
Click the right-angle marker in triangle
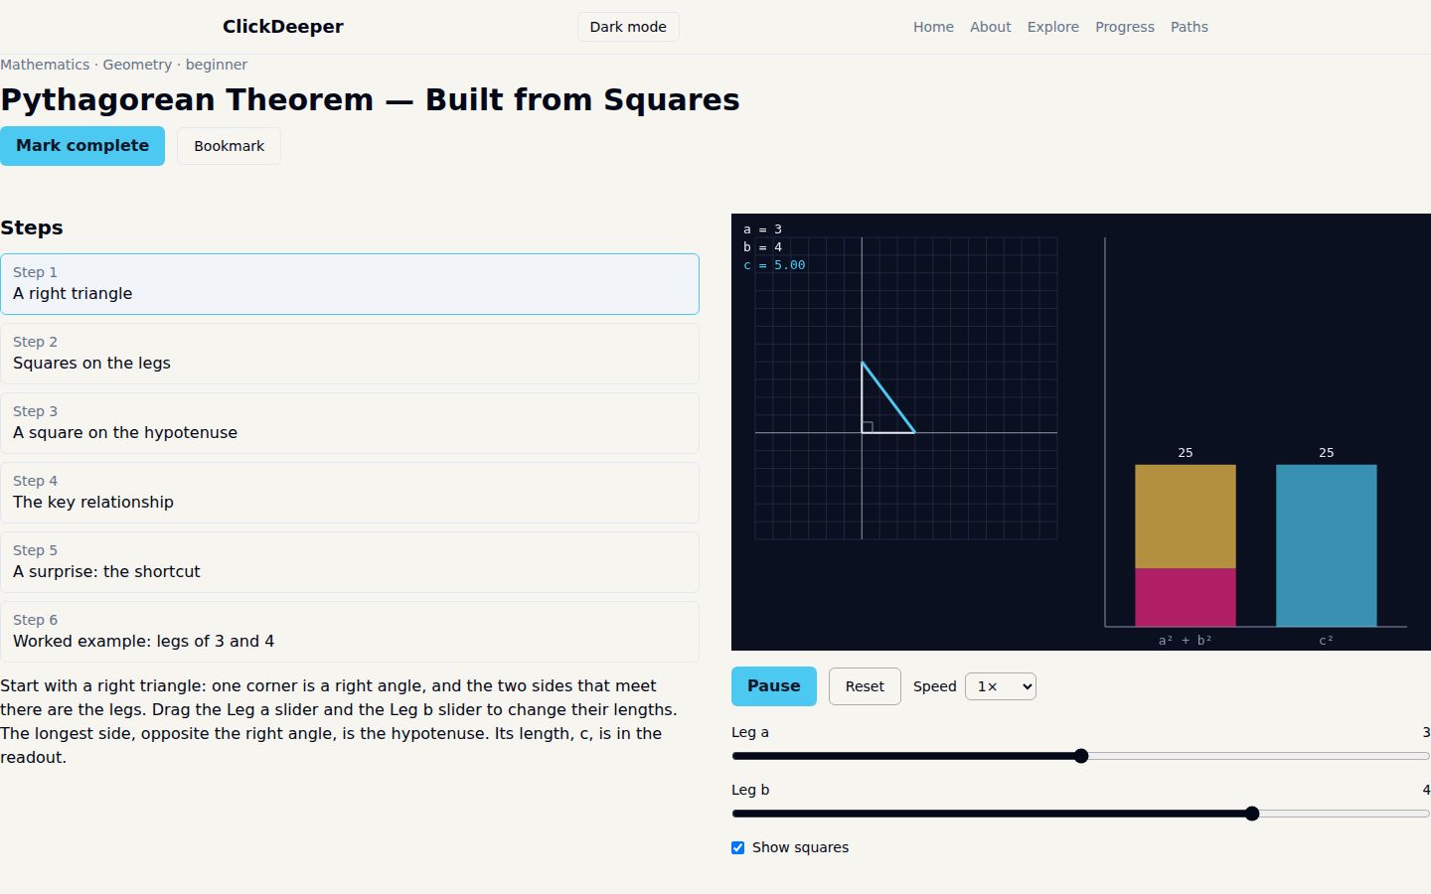click(868, 427)
